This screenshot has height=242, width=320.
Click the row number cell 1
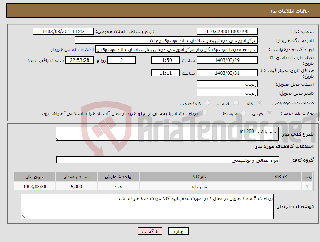pos(307,187)
